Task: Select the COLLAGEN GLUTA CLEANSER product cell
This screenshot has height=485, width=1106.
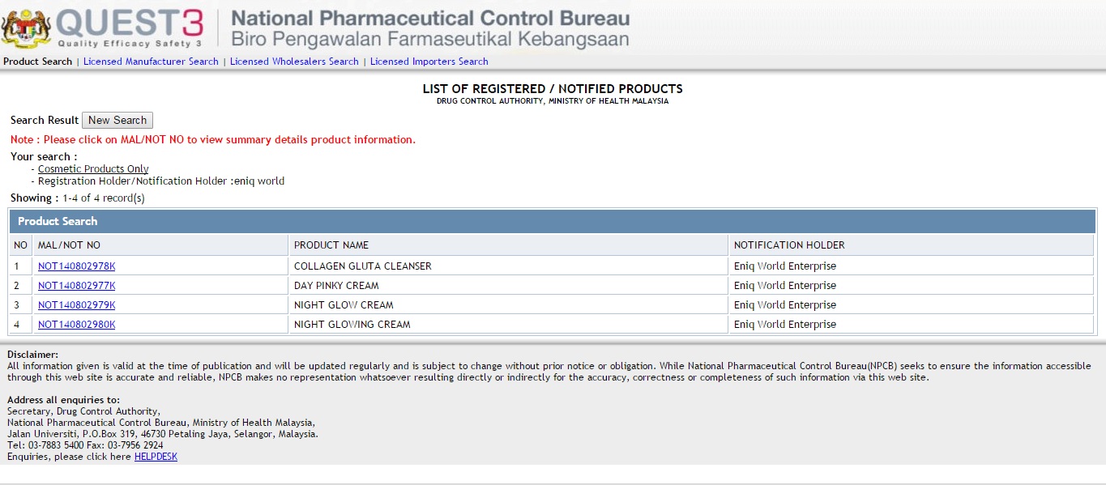Action: [x=362, y=266]
